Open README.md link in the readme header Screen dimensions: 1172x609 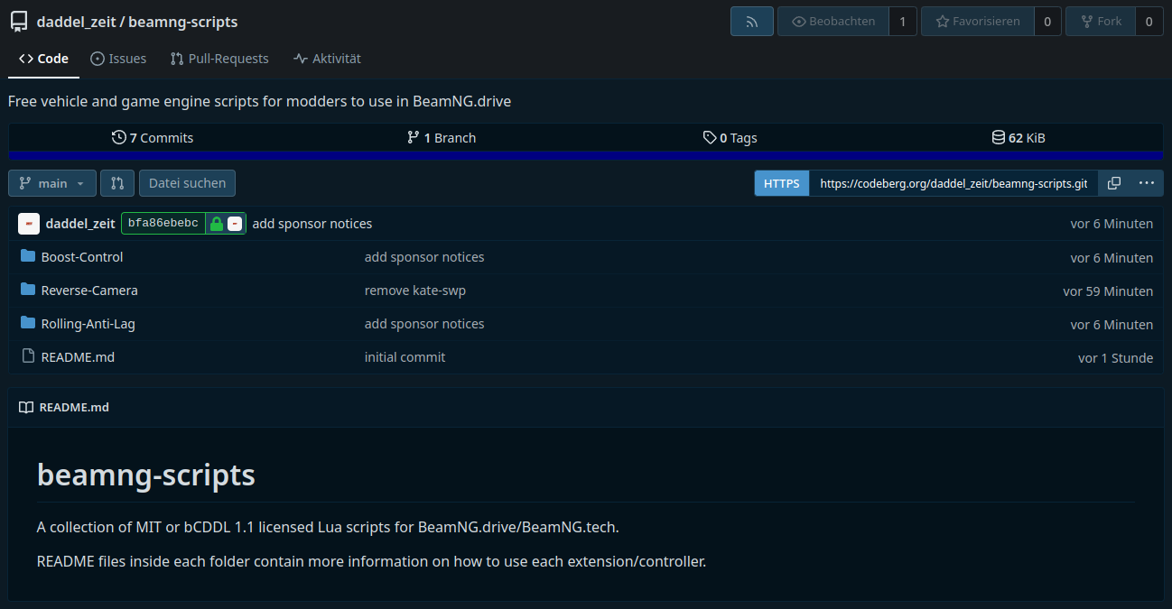click(x=74, y=408)
